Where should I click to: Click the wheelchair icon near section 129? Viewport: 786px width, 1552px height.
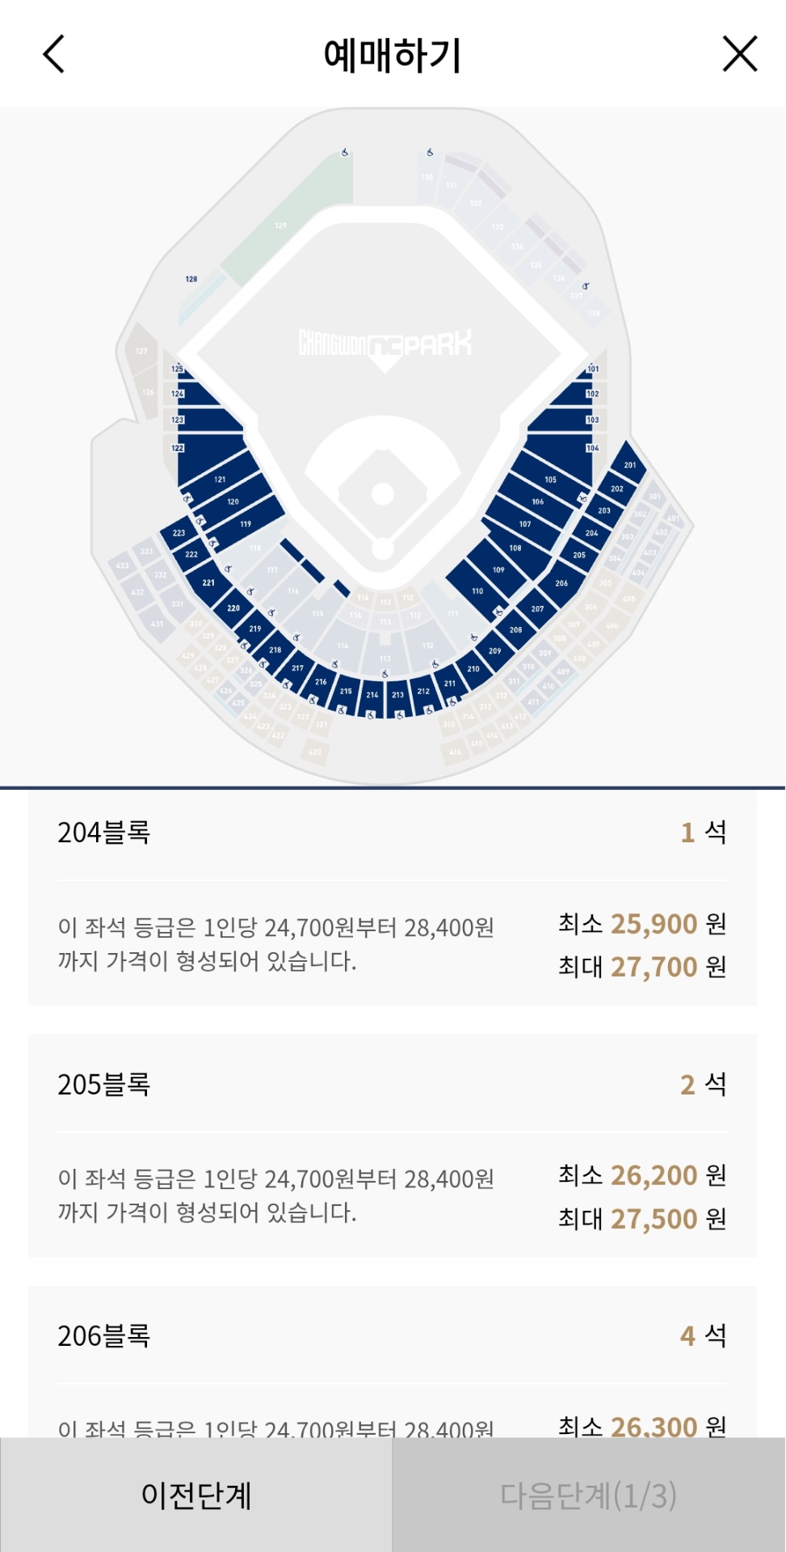345,152
